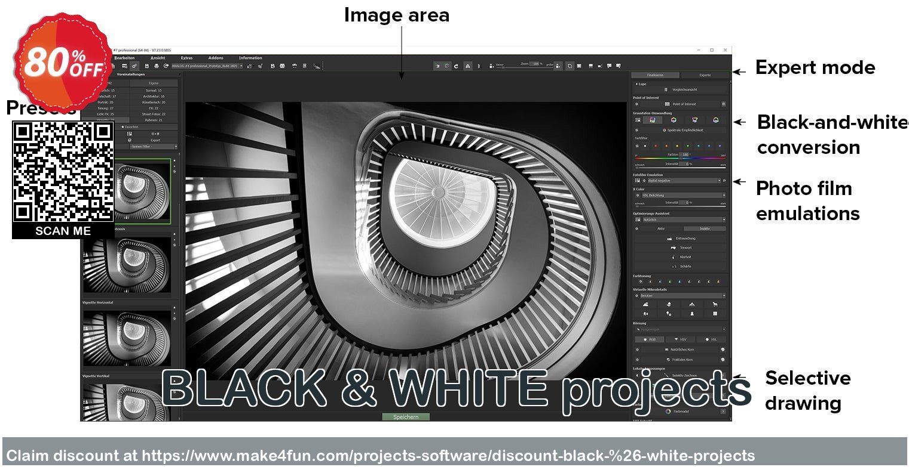
Task: Open the Bearbeiten menu
Action: point(124,58)
